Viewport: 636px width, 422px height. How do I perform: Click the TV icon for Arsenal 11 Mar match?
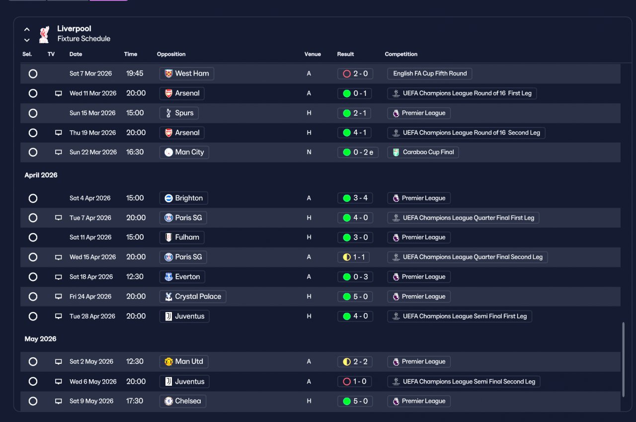[x=59, y=93]
